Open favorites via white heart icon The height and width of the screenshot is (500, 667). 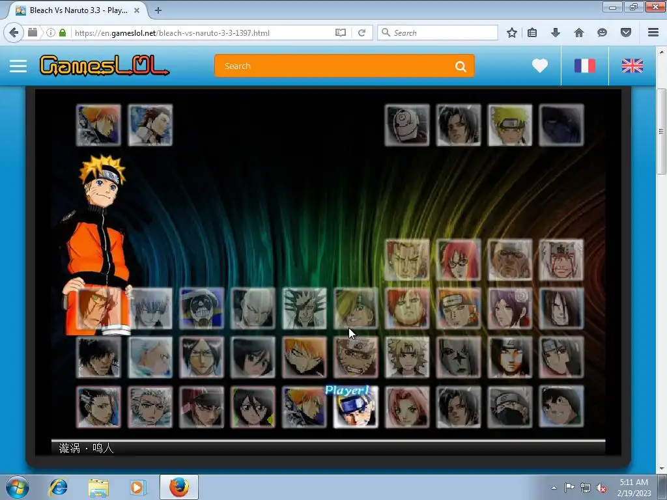540,66
